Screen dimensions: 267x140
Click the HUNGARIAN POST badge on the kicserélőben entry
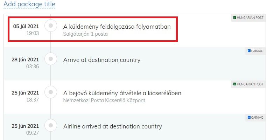click(x=248, y=84)
